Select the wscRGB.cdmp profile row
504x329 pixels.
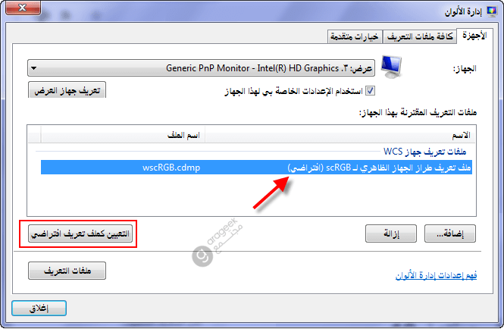tap(256, 168)
